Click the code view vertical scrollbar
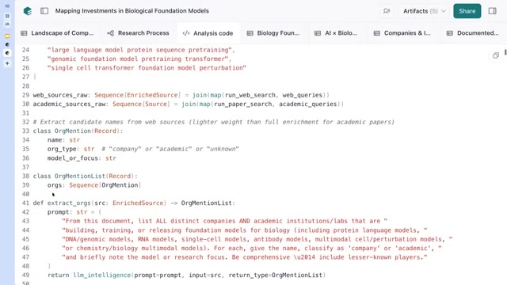Image resolution: width=507 pixels, height=285 pixels. pyautogui.click(x=505, y=52)
